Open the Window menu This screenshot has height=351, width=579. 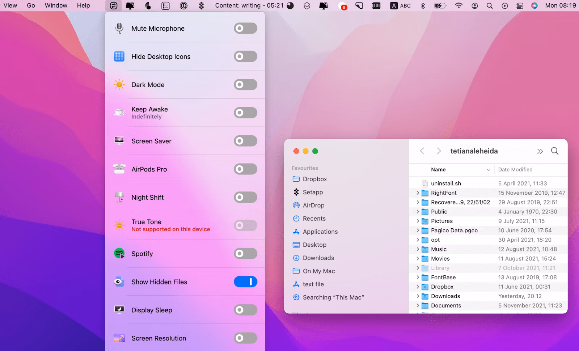56,5
